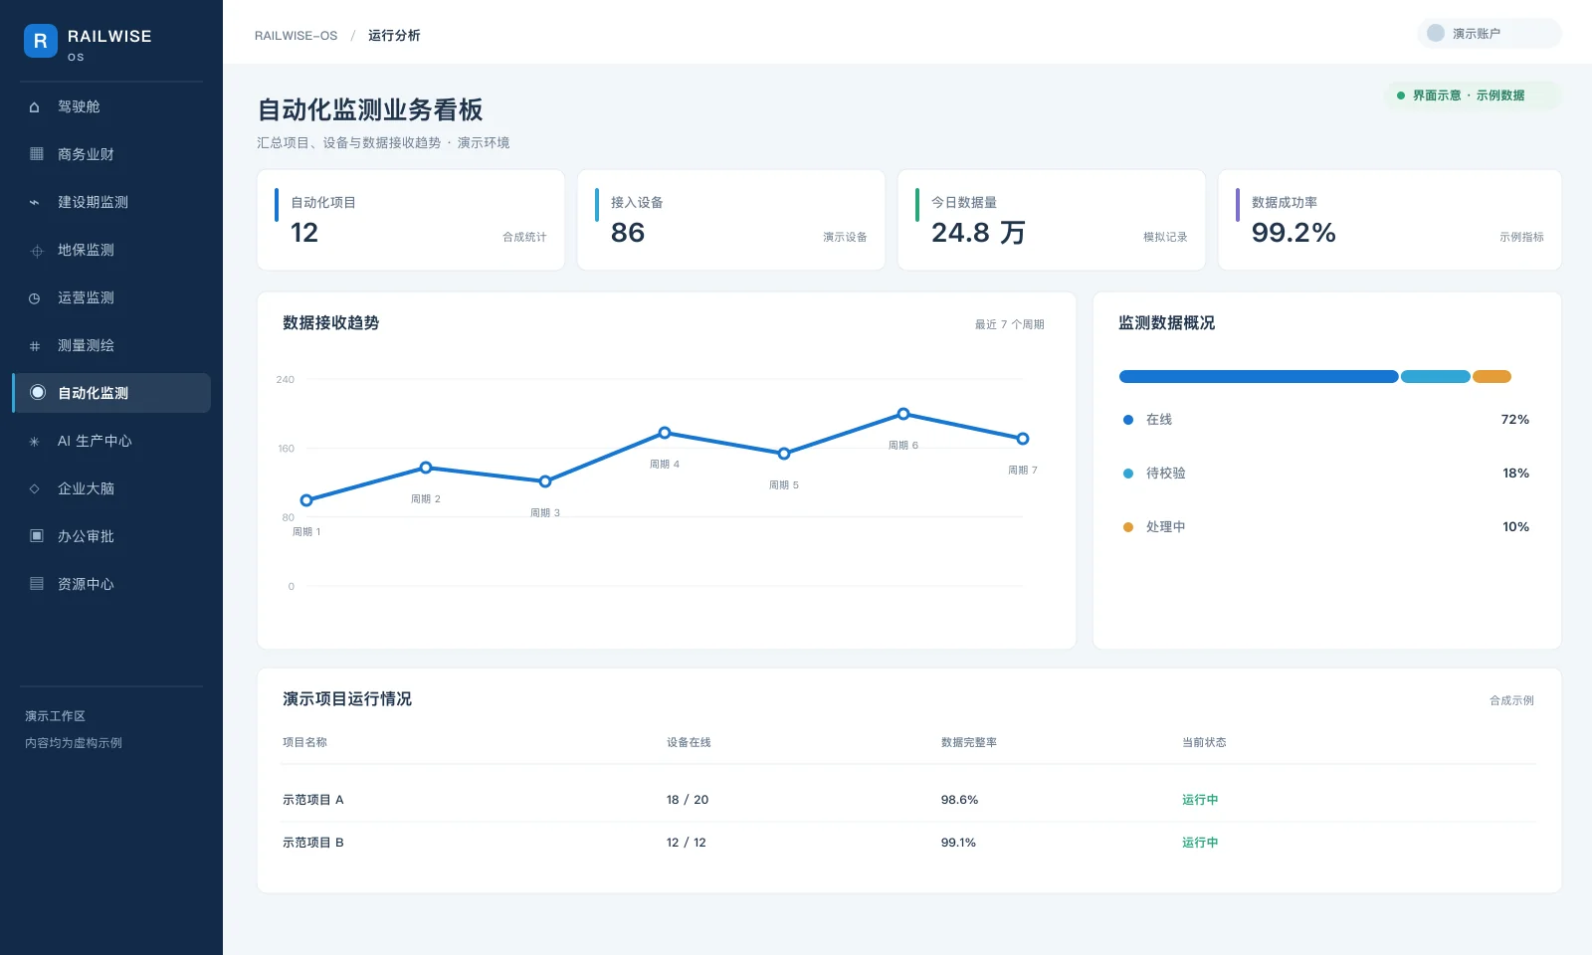Click the 周期 6 chart data point
The height and width of the screenshot is (955, 1592).
coord(903,414)
